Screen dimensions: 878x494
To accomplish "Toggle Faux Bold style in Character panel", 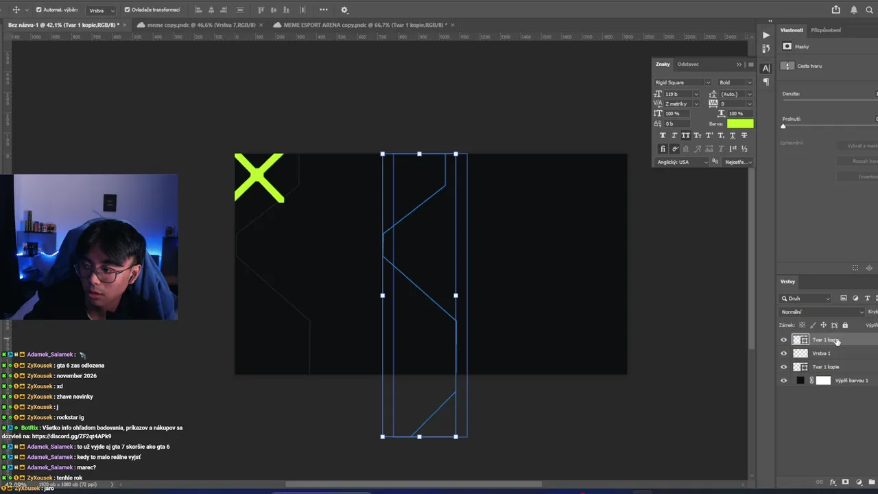I will coord(663,135).
